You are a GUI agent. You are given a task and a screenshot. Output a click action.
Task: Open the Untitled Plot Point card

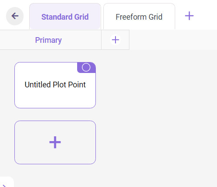[x=55, y=85]
